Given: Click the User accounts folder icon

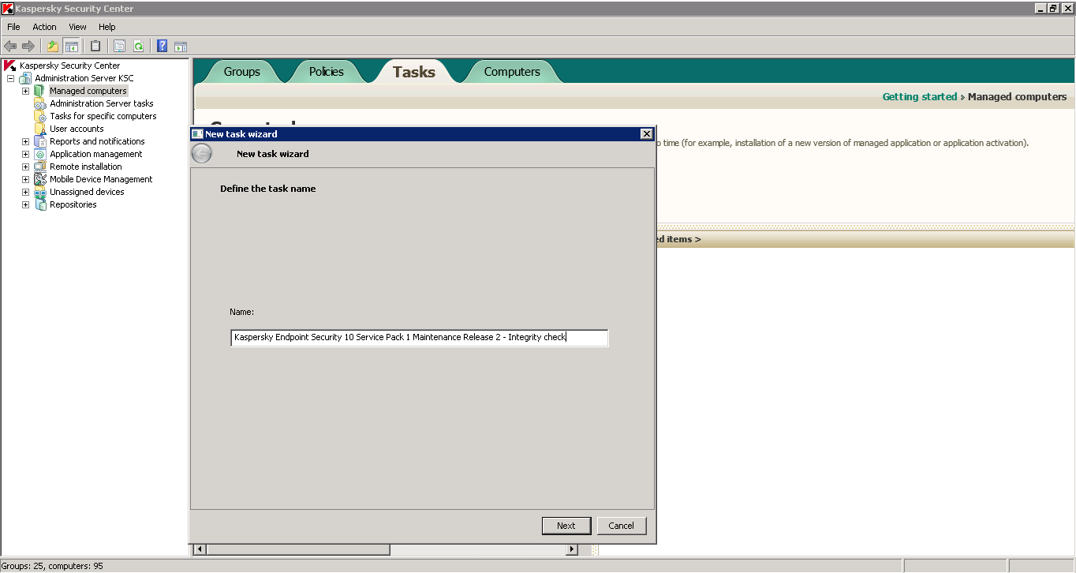Looking at the screenshot, I should click(40, 129).
